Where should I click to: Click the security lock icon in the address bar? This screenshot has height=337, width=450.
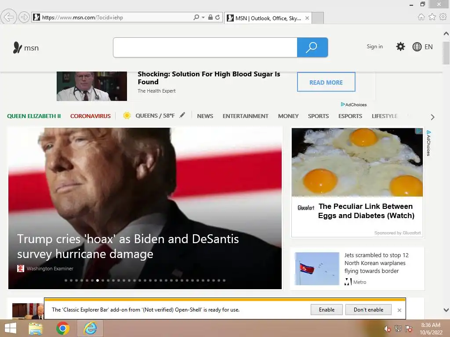coord(210,17)
